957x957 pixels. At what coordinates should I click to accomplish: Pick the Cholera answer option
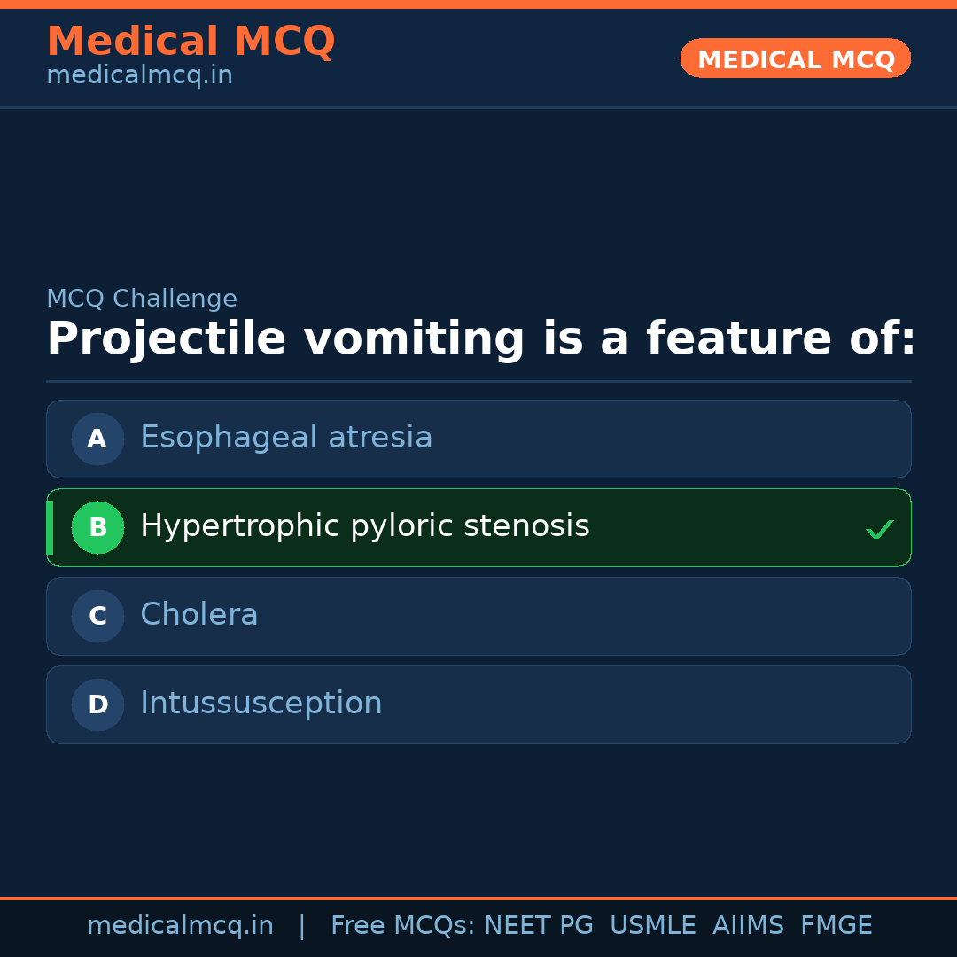tap(199, 615)
